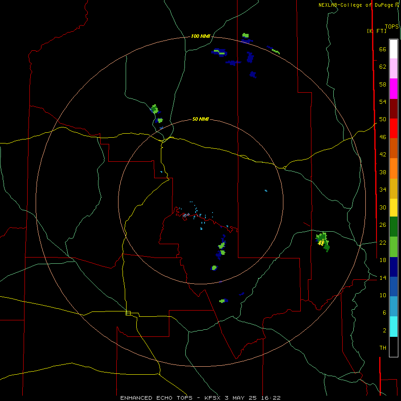This screenshot has width=401, height=401.
Task: Click the "26" legend value
Action: (x=383, y=225)
